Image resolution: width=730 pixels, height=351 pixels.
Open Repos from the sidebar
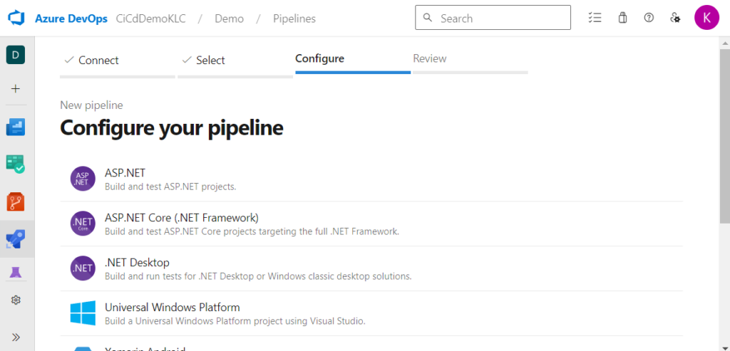(16, 201)
